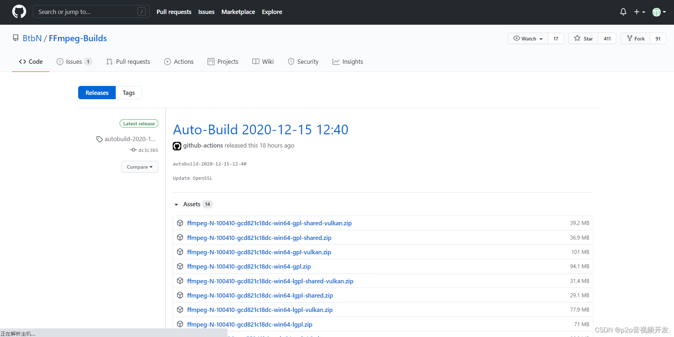Click package icon for win64-lgpl-shared.zip
This screenshot has height=337, width=674.
[180, 295]
